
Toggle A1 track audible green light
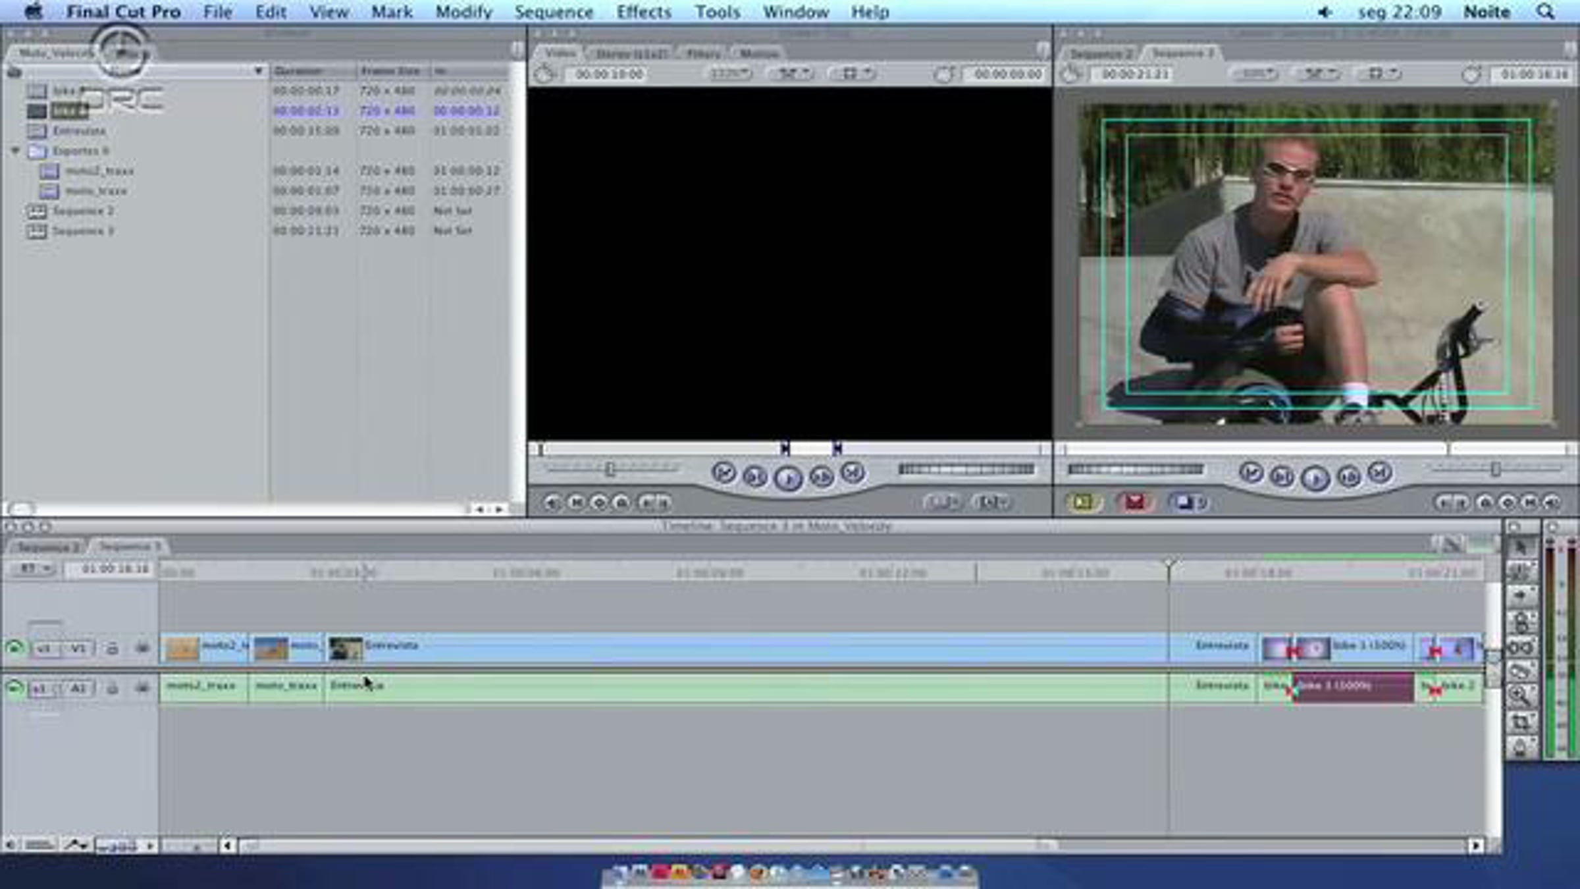tap(14, 688)
